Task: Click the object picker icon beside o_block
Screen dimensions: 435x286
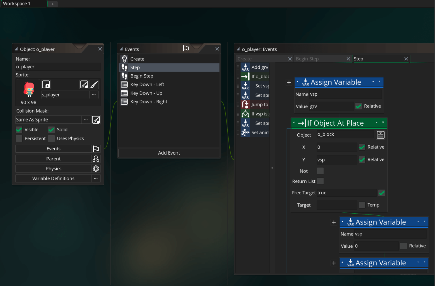Action: coord(380,135)
